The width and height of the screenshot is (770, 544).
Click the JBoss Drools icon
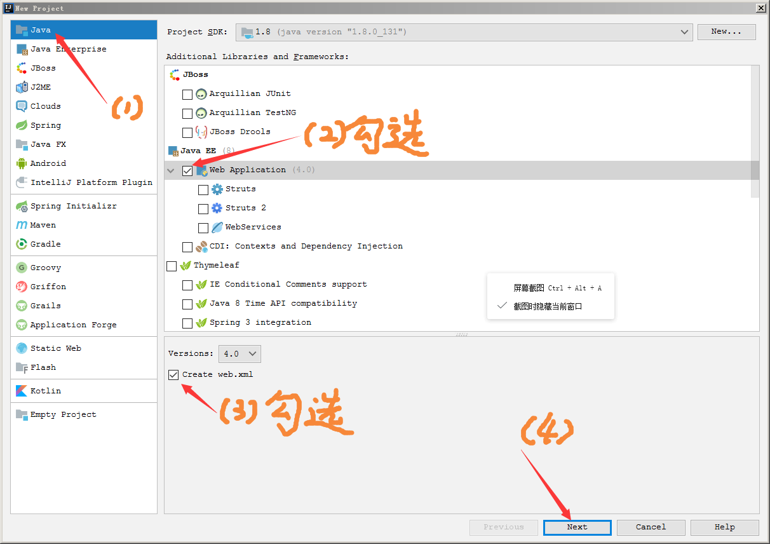click(x=201, y=132)
